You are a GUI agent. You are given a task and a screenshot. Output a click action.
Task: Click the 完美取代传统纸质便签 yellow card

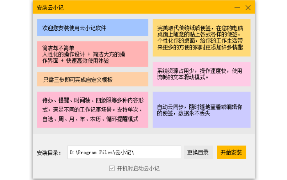point(202,38)
